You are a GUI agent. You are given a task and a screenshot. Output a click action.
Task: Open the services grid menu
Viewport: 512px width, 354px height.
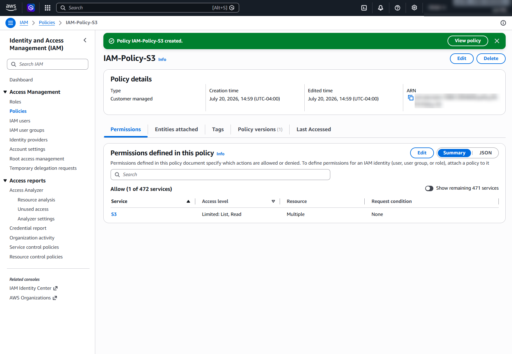(48, 8)
